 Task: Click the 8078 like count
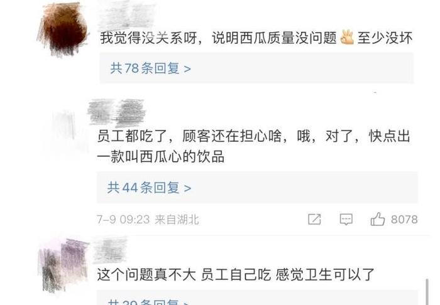coord(404,219)
